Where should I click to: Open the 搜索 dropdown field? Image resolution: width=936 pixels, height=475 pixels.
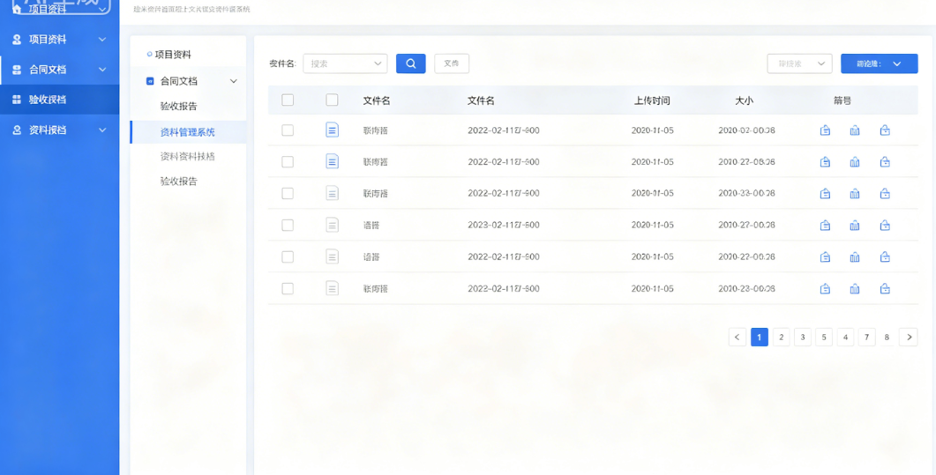click(345, 63)
